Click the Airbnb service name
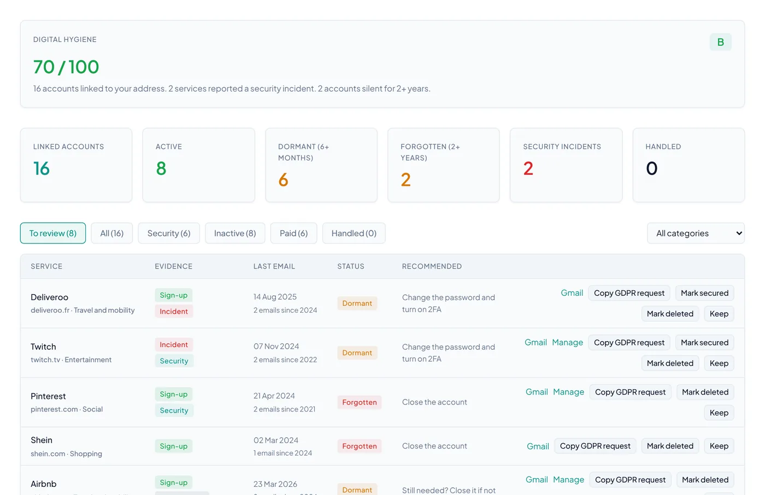The height and width of the screenshot is (495, 765). pos(44,484)
